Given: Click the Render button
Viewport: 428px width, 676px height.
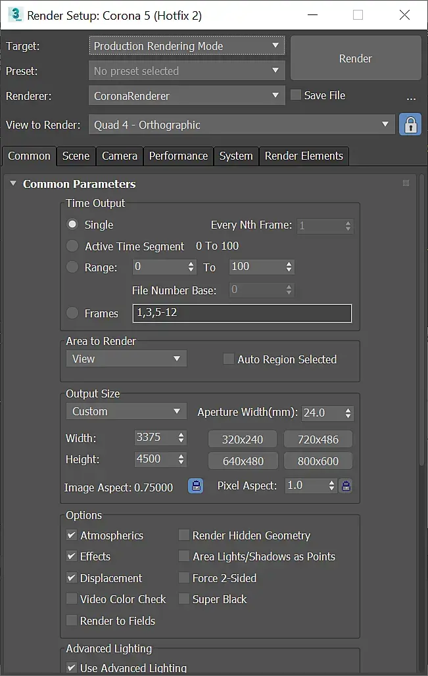Looking at the screenshot, I should click(355, 58).
